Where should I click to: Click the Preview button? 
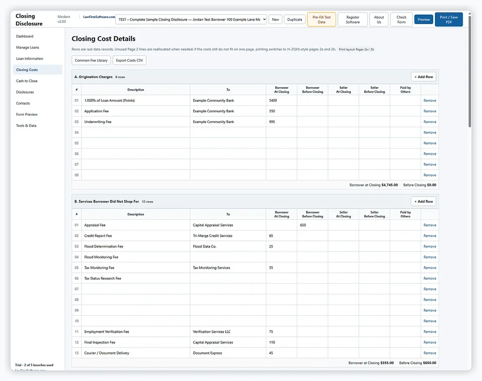tap(424, 19)
